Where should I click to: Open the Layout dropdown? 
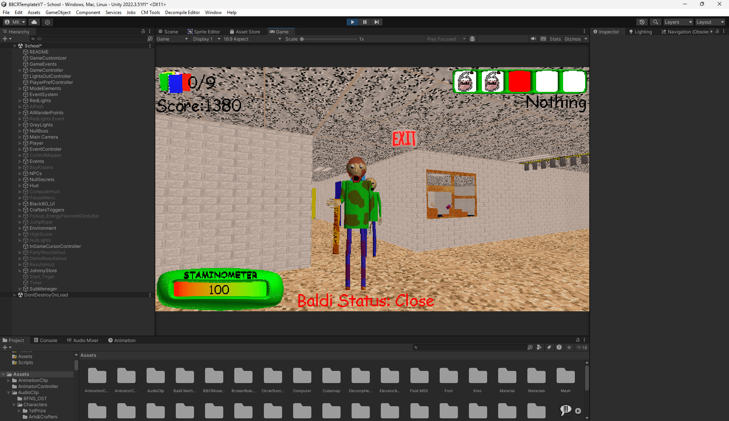click(710, 22)
